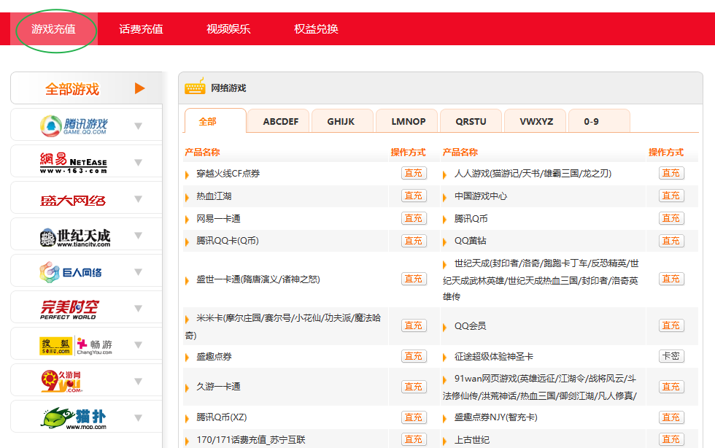Click 直充 for 米米卡
Image resolution: width=715 pixels, height=448 pixels.
414,325
